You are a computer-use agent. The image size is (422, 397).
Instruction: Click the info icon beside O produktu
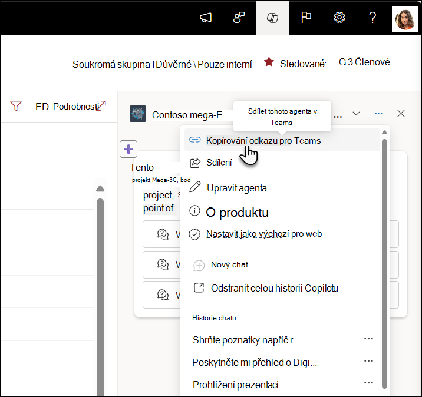[x=194, y=210]
